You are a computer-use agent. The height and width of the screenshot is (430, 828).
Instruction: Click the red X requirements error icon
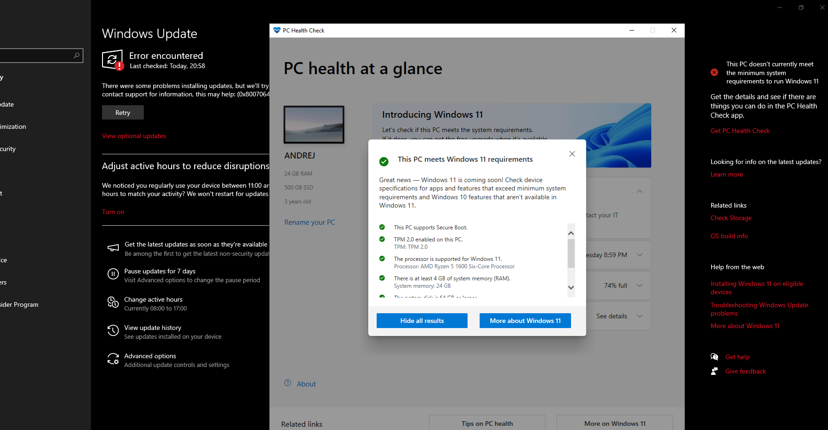pyautogui.click(x=714, y=72)
